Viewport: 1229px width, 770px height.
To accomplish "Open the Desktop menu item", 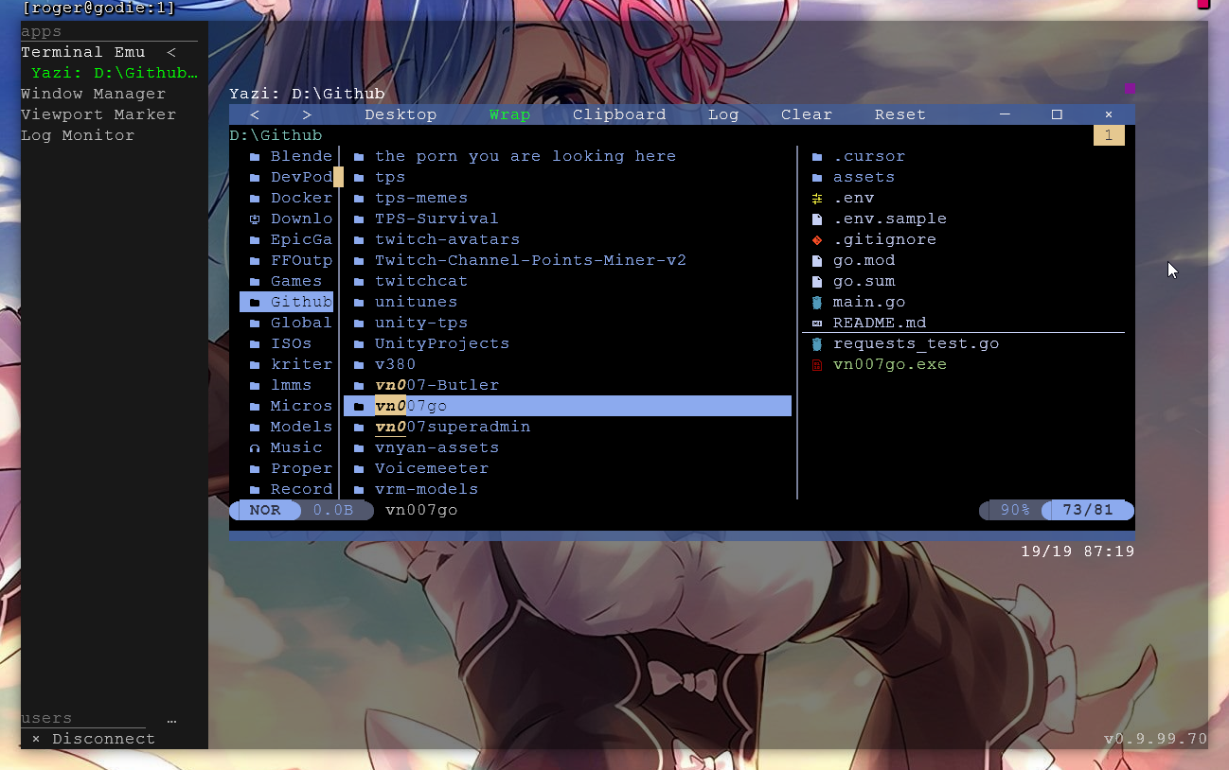I will click(x=401, y=114).
